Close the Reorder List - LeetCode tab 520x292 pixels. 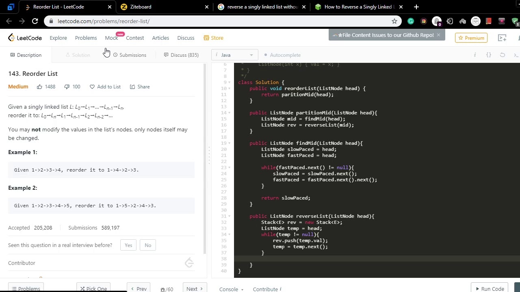point(109,7)
